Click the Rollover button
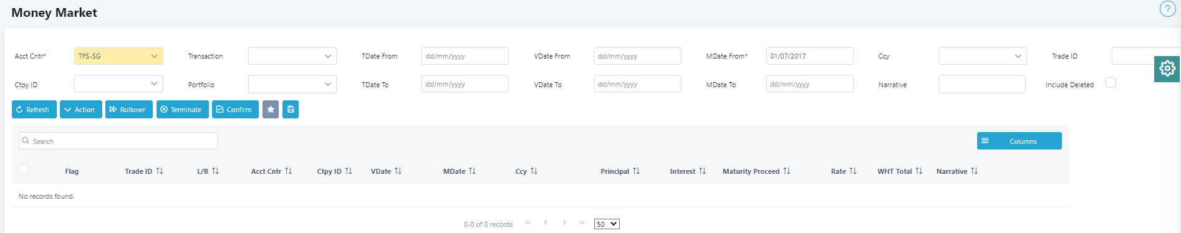 (129, 110)
